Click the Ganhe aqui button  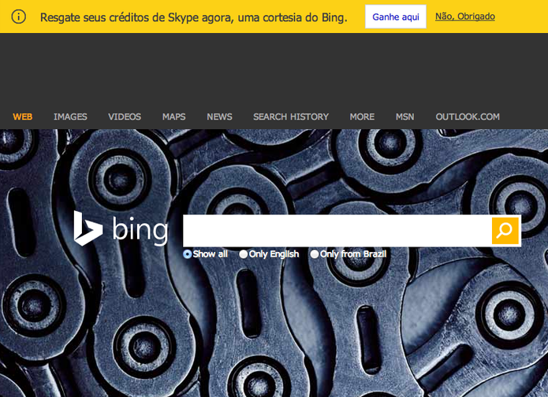(396, 17)
